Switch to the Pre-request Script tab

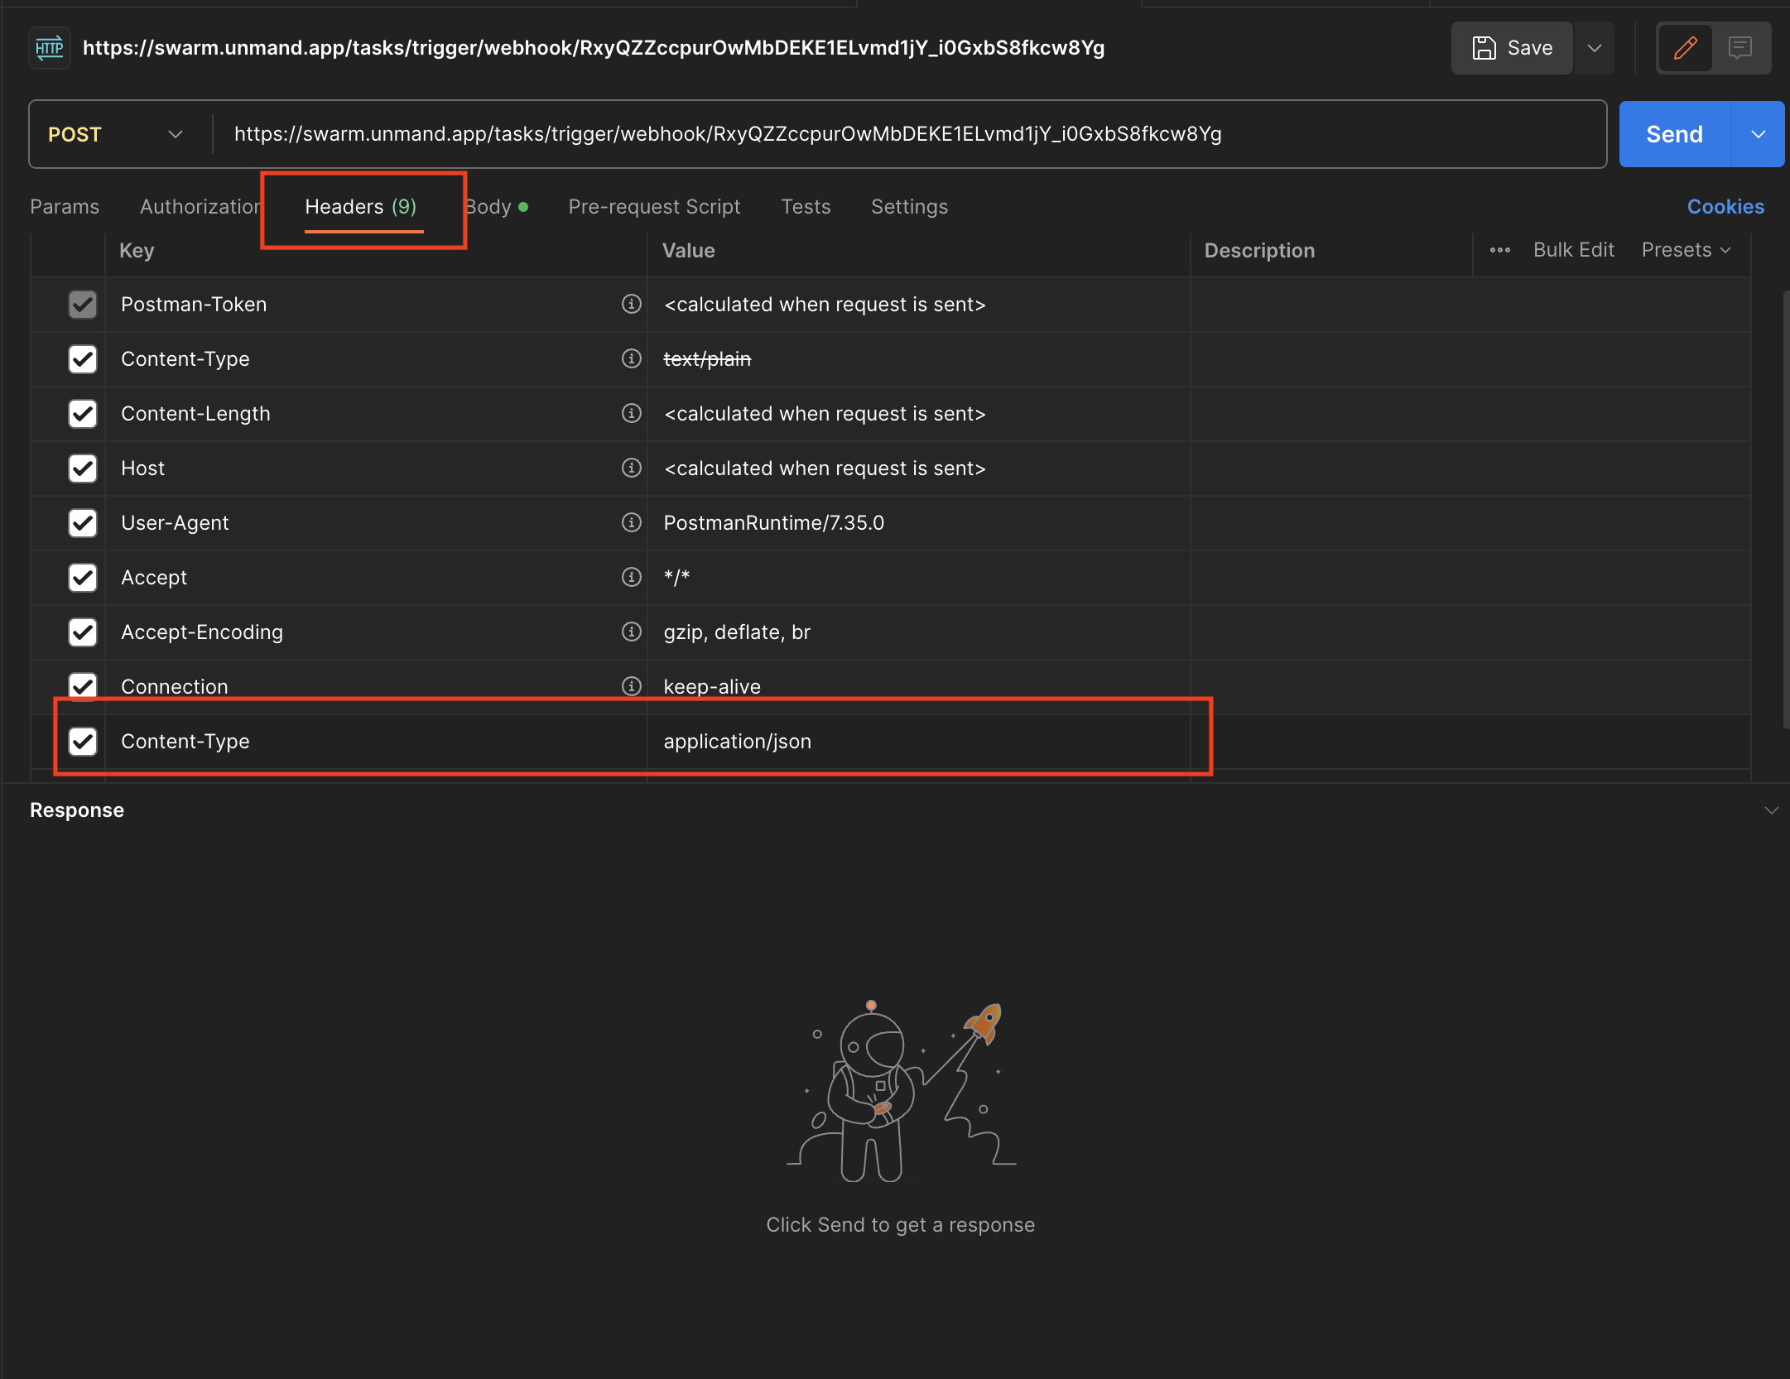[653, 207]
